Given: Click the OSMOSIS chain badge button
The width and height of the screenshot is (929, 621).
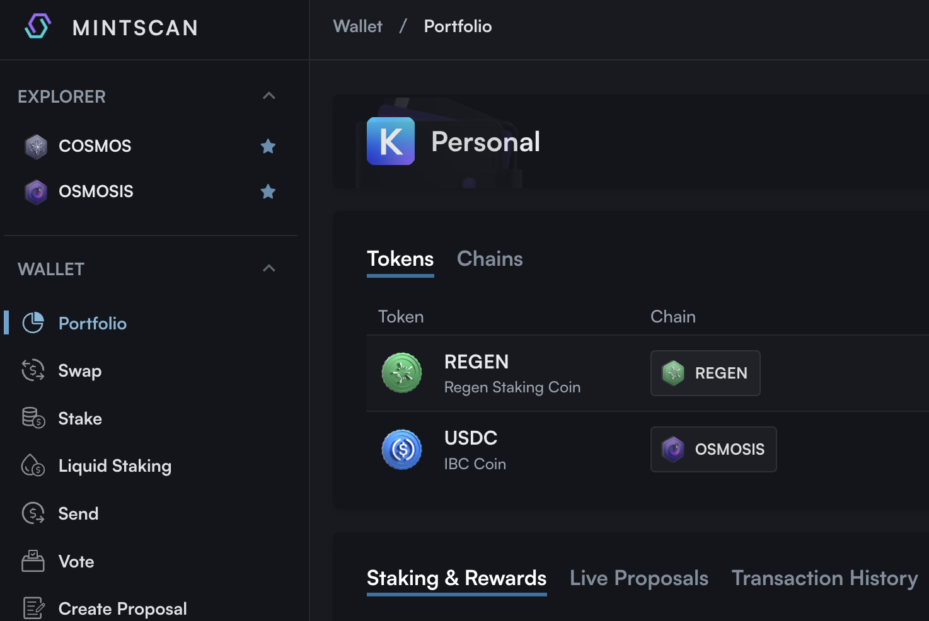Looking at the screenshot, I should pos(713,450).
